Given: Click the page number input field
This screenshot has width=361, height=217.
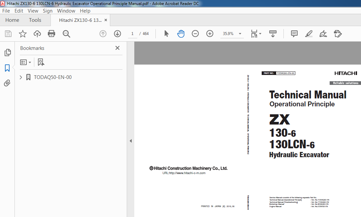Looking at the screenshot, I should 132,34.
